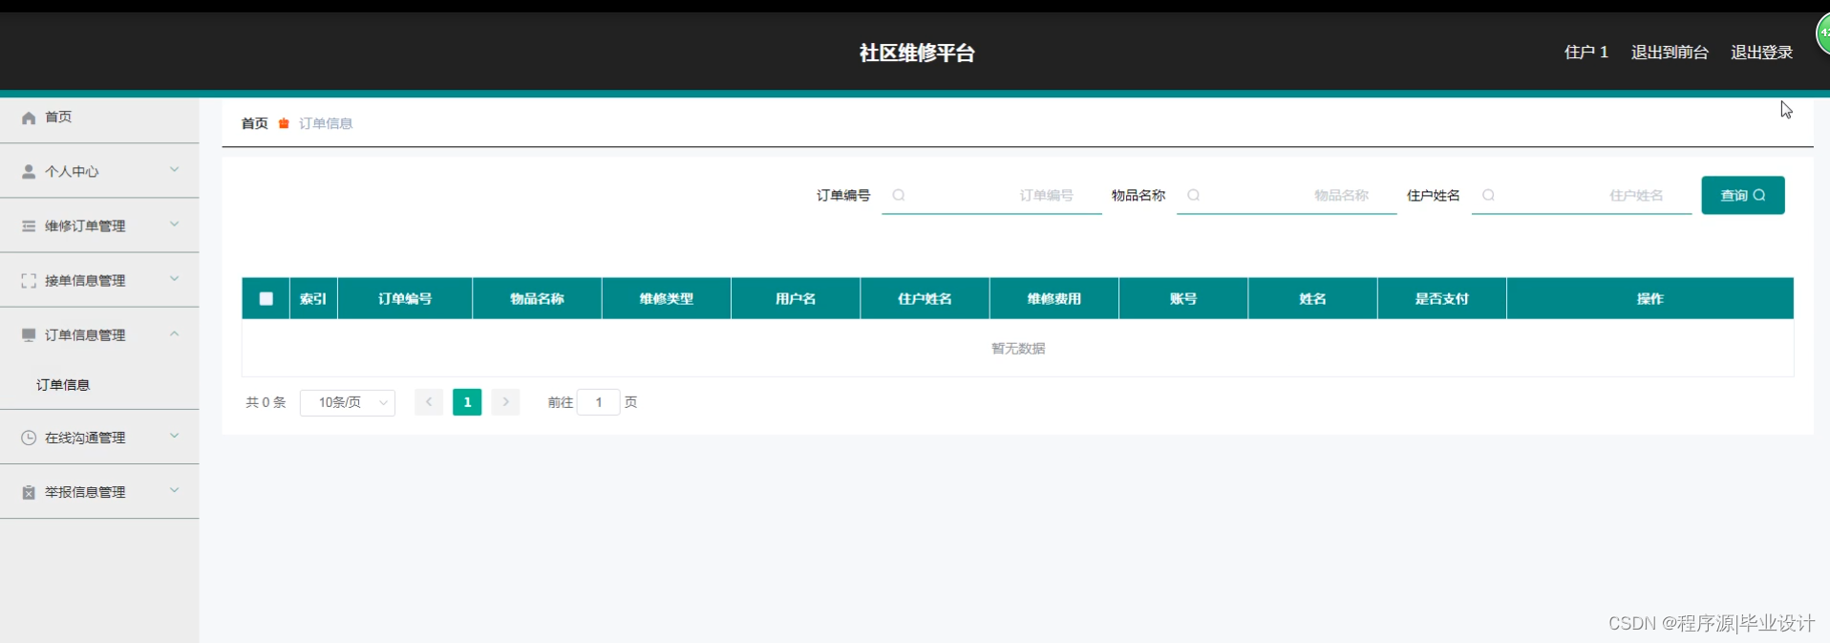1830x643 pixels.
Task: Click the 查询 search button
Action: point(1743,195)
